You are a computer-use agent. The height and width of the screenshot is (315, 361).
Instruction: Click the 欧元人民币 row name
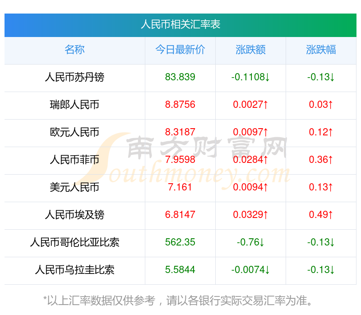(x=74, y=132)
